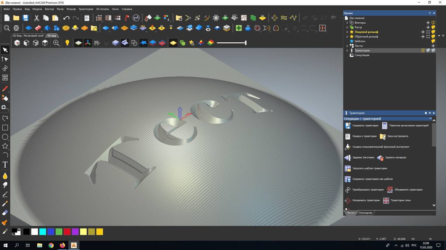Open the Траектория menu
The height and width of the screenshot is (250, 446).
pos(86,9)
